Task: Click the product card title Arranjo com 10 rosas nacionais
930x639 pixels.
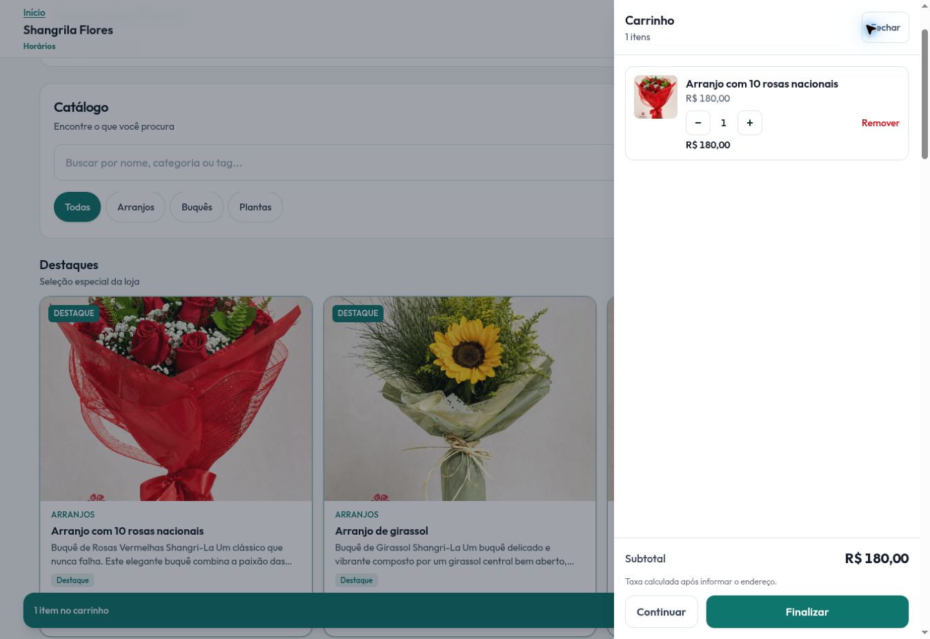Action: click(x=128, y=531)
